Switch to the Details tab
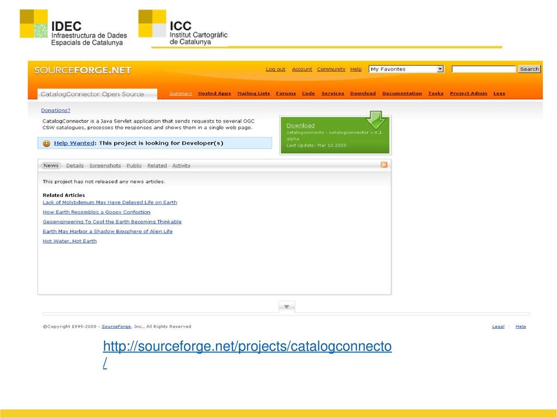 [75, 165]
